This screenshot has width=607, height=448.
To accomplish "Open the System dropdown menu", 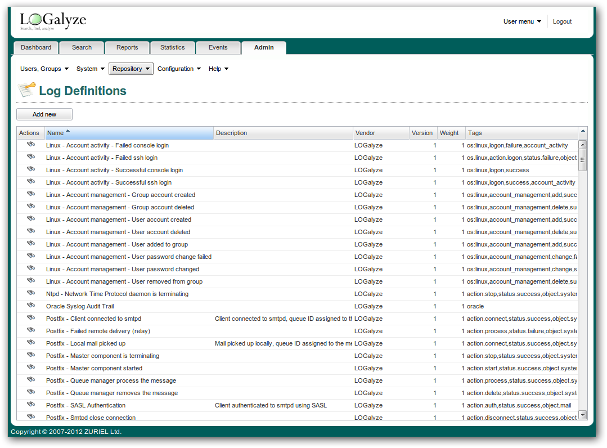I will click(90, 69).
